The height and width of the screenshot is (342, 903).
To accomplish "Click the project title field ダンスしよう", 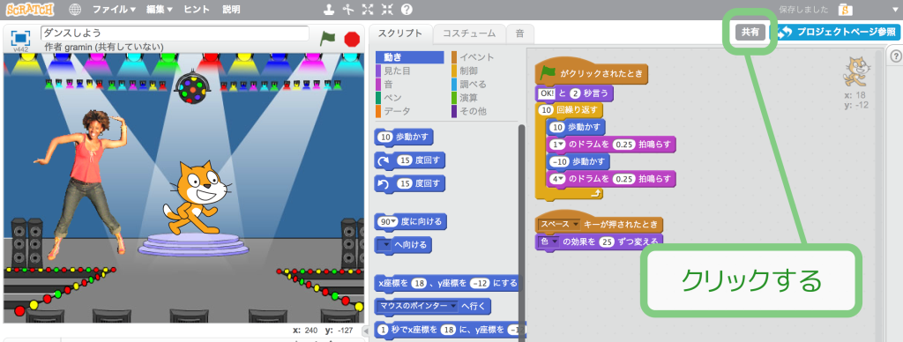I will coord(175,33).
